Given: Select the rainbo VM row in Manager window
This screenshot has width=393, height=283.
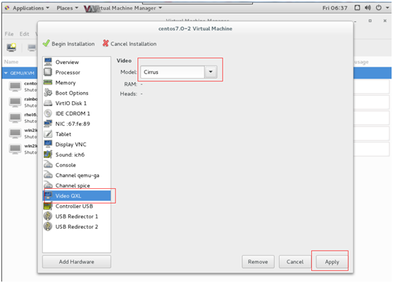Looking at the screenshot, I should coord(20,102).
